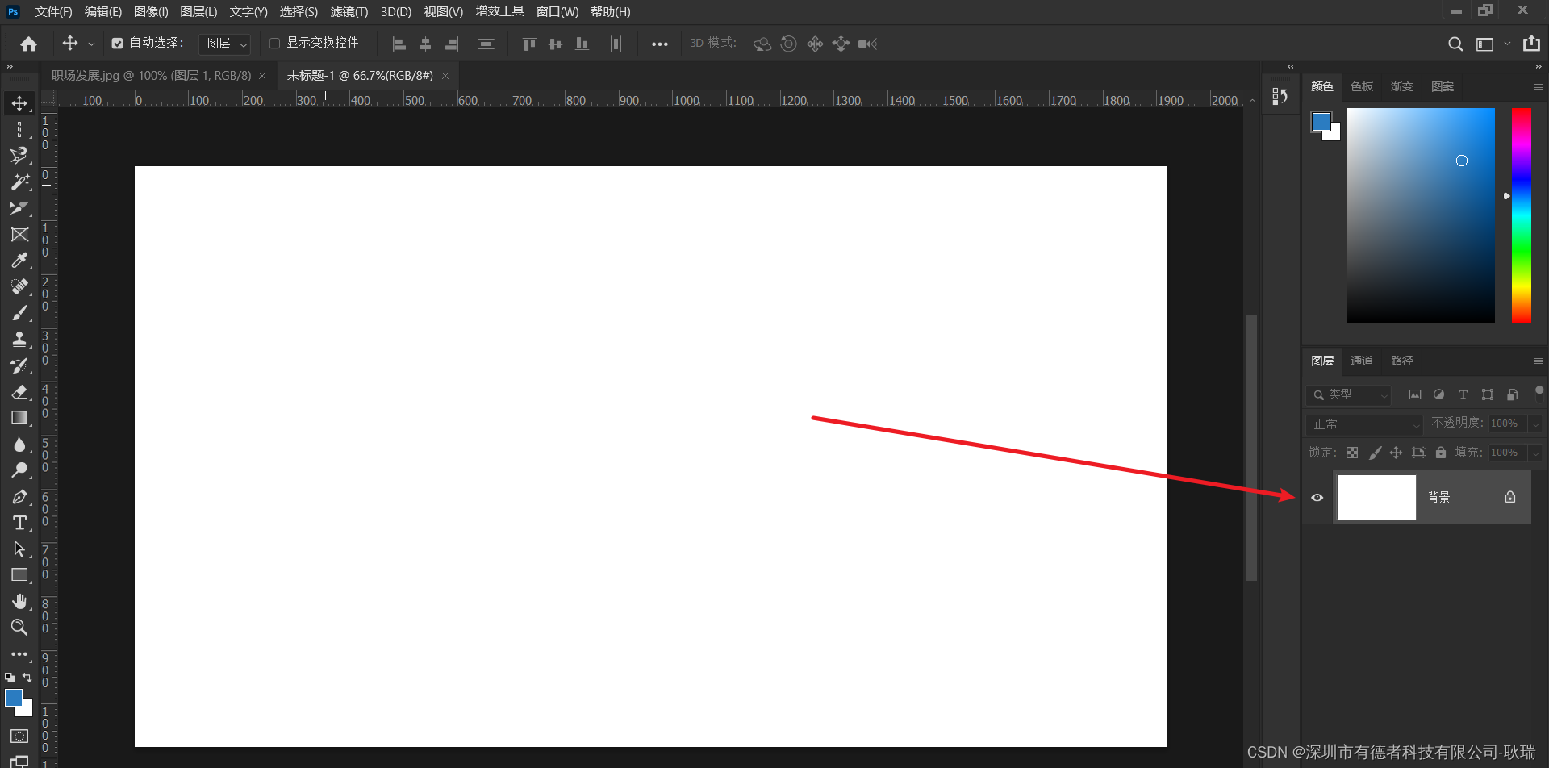Select the Eyedropper tool
1549x768 pixels.
click(19, 261)
